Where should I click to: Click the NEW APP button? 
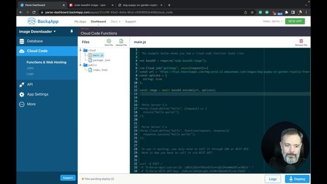(295, 21)
